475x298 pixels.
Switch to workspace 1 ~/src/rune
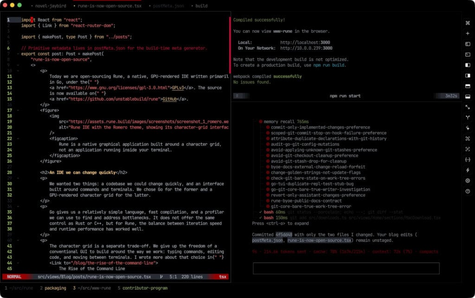[19, 288]
